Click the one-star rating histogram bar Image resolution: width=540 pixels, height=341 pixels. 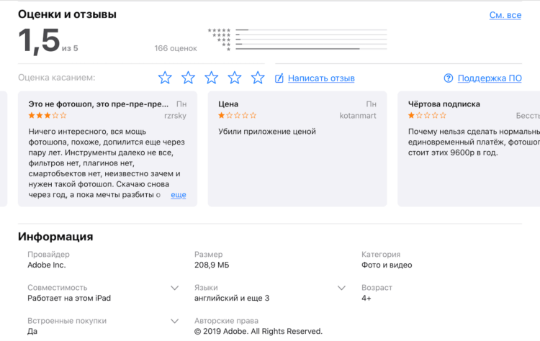[311, 49]
